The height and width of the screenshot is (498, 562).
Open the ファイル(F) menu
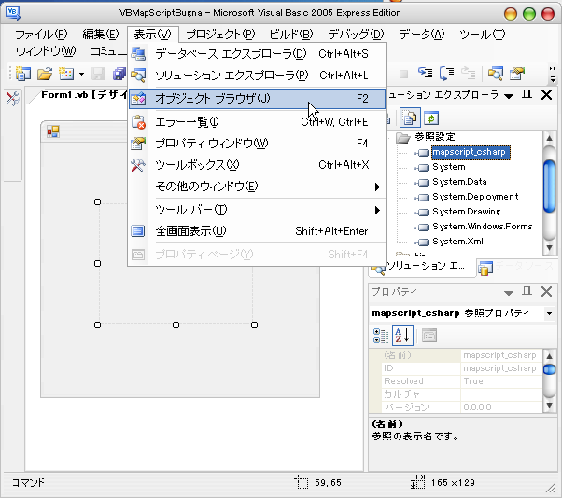[41, 35]
